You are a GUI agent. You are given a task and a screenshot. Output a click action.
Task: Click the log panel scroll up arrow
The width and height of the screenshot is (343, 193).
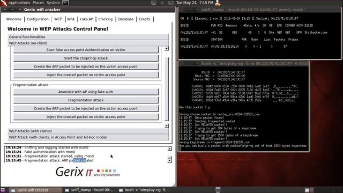169,149
